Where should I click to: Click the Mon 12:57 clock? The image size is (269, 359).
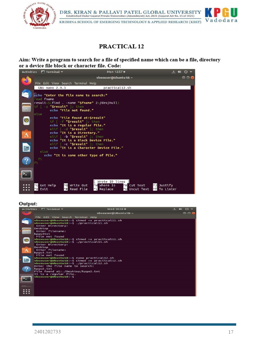pos(116,72)
